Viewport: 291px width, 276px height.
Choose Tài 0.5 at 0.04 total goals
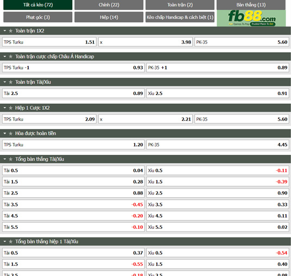(x=73, y=171)
